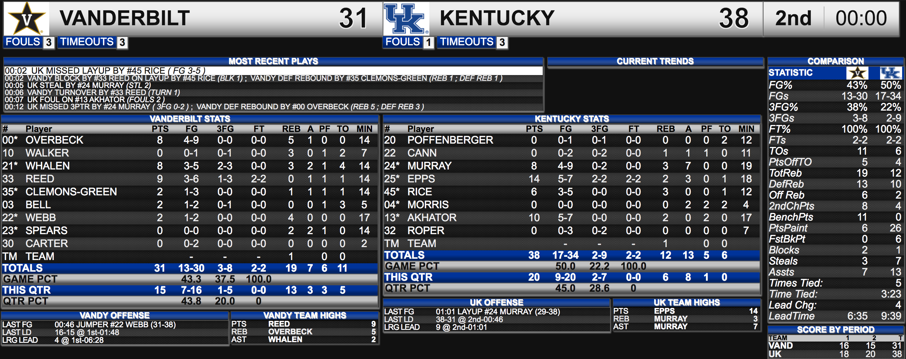Click the Vanderbilt star logo in header
This screenshot has height=359, width=906.
(26, 18)
